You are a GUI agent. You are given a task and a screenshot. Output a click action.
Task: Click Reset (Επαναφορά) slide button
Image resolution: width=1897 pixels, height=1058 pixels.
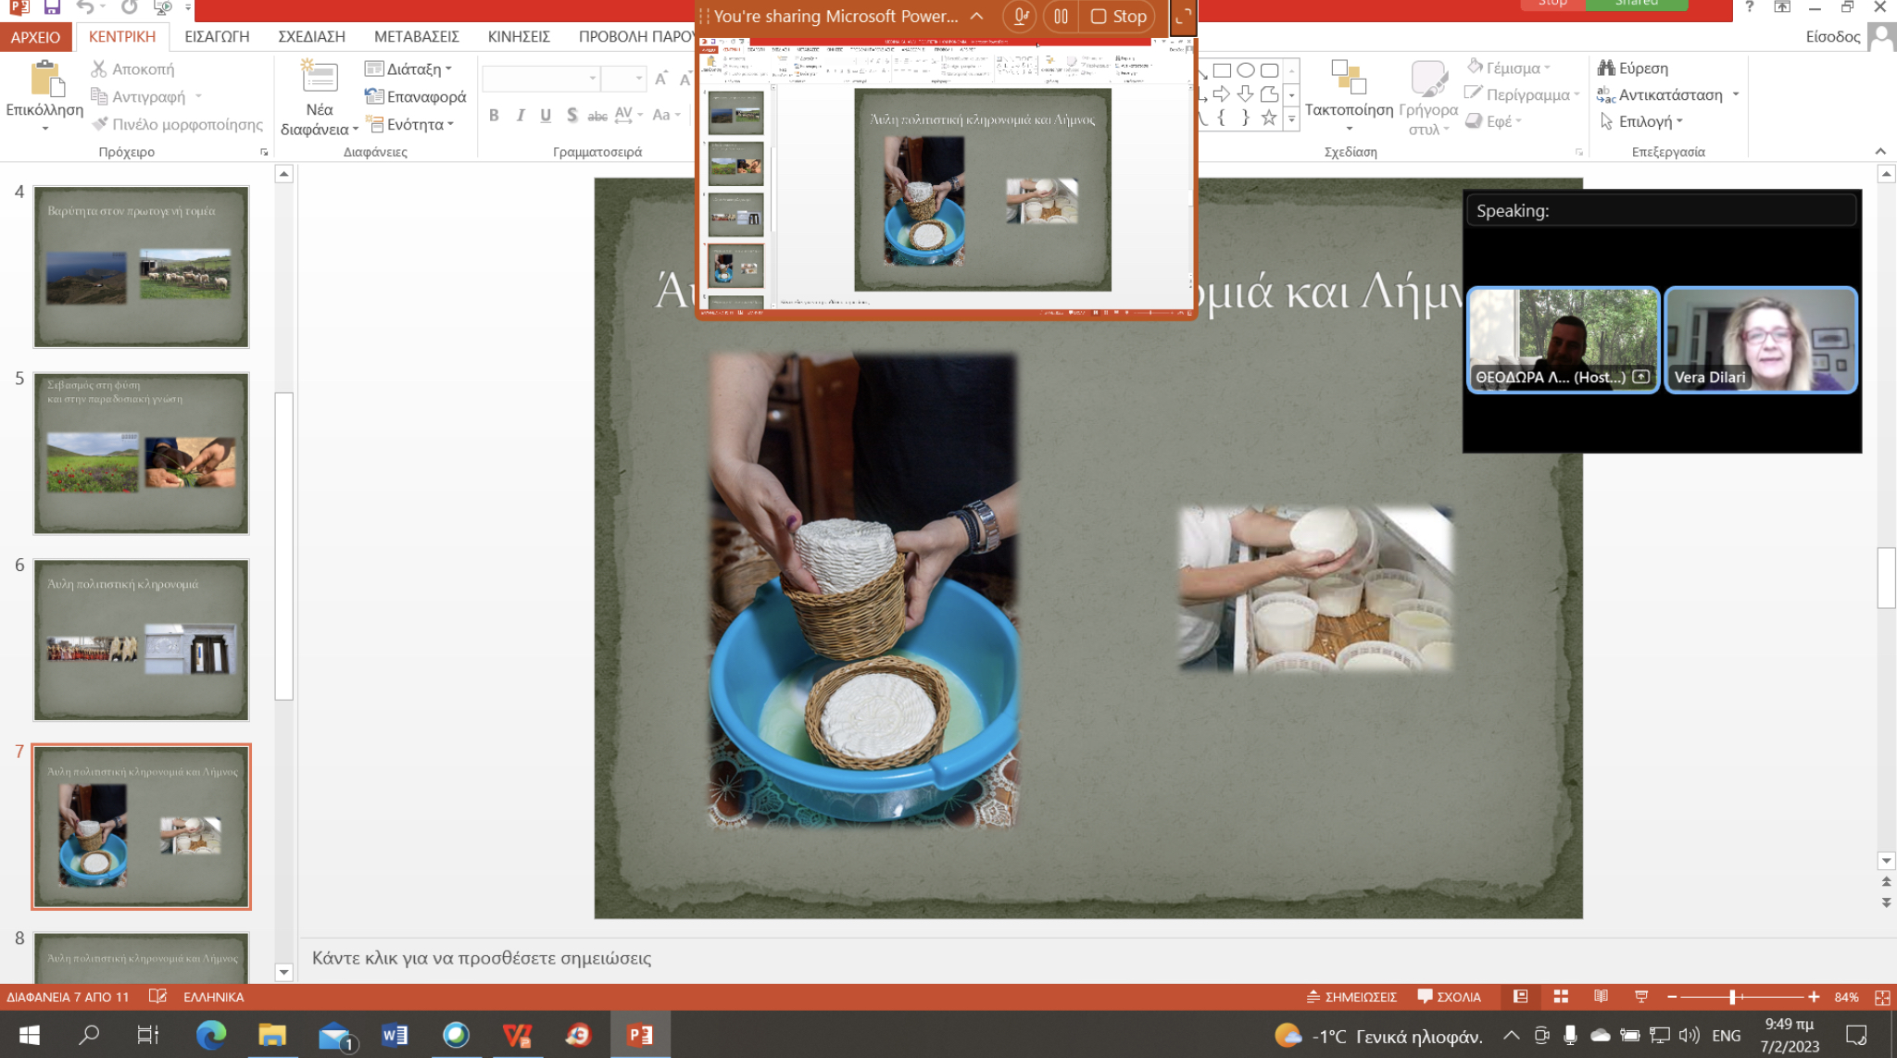pos(416,96)
